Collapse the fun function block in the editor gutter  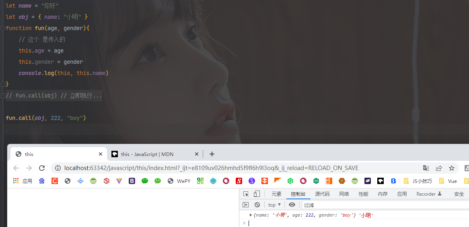click(x=2, y=28)
